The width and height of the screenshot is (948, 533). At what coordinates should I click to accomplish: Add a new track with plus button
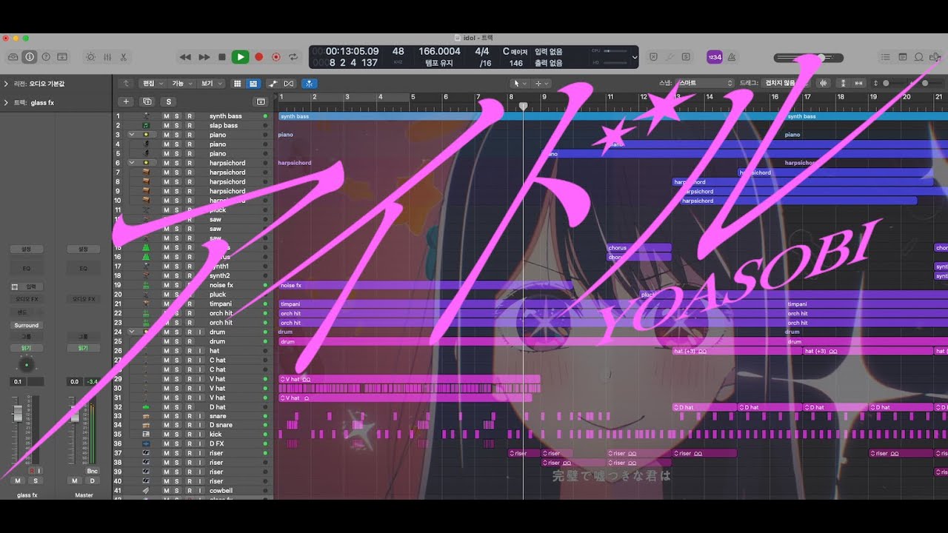[126, 101]
